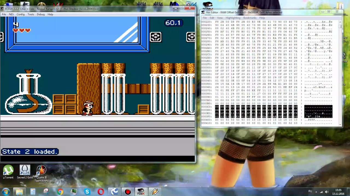This screenshot has height=196, width=350.
Task: Open the volume speaker tray icon
Action: click(327, 192)
